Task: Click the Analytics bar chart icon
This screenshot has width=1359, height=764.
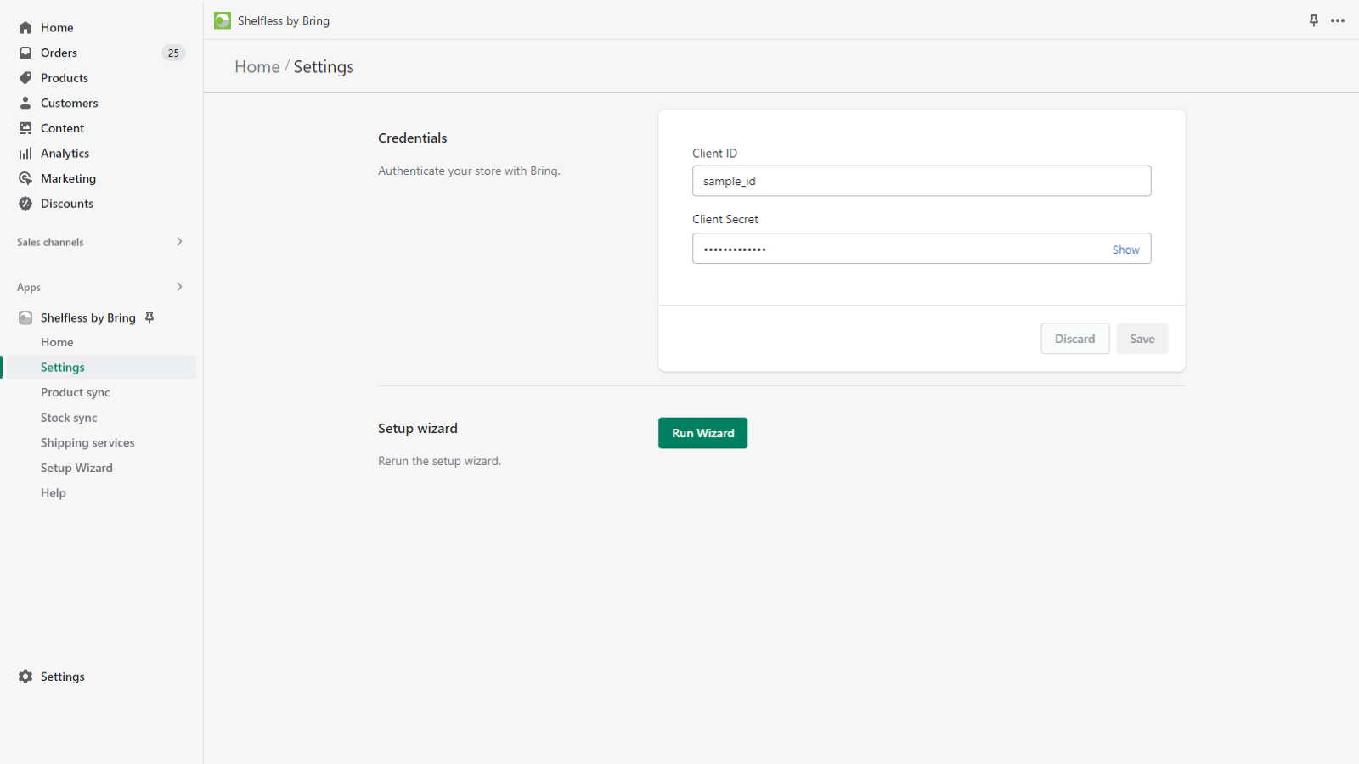Action: click(x=25, y=154)
